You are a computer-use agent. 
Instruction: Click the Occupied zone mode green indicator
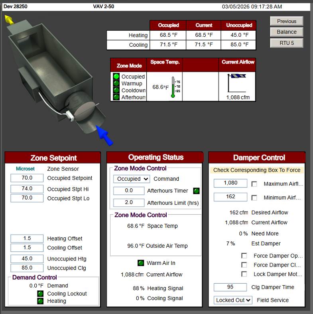(x=116, y=77)
